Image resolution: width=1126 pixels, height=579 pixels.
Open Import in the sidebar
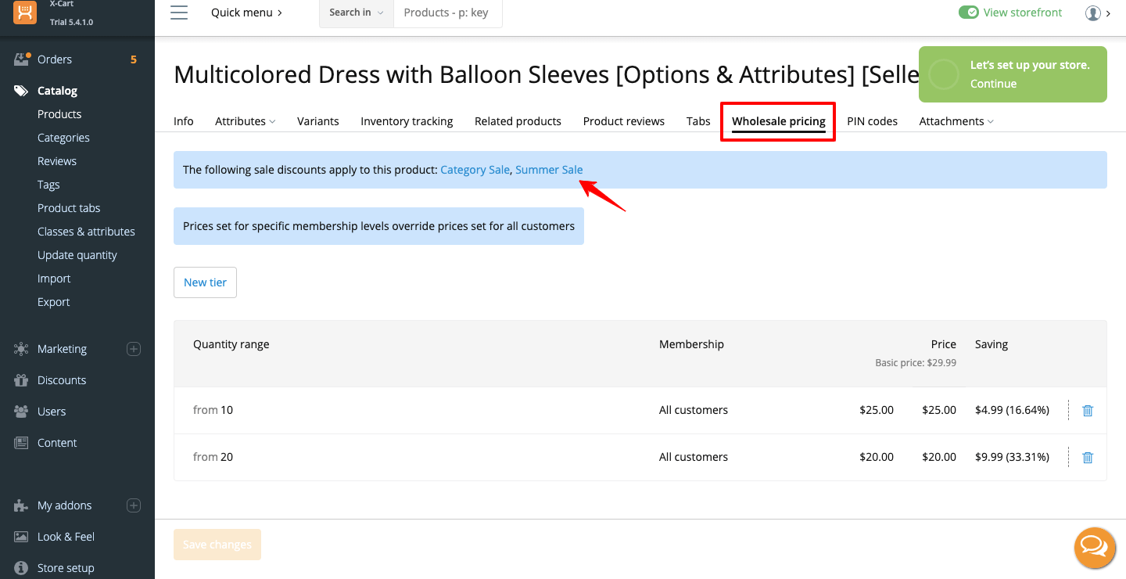click(54, 279)
